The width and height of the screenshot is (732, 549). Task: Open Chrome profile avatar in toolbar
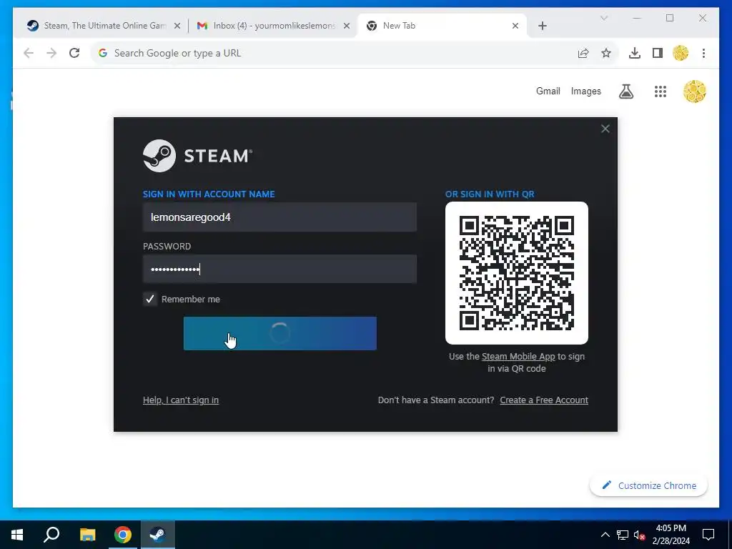[x=681, y=53]
